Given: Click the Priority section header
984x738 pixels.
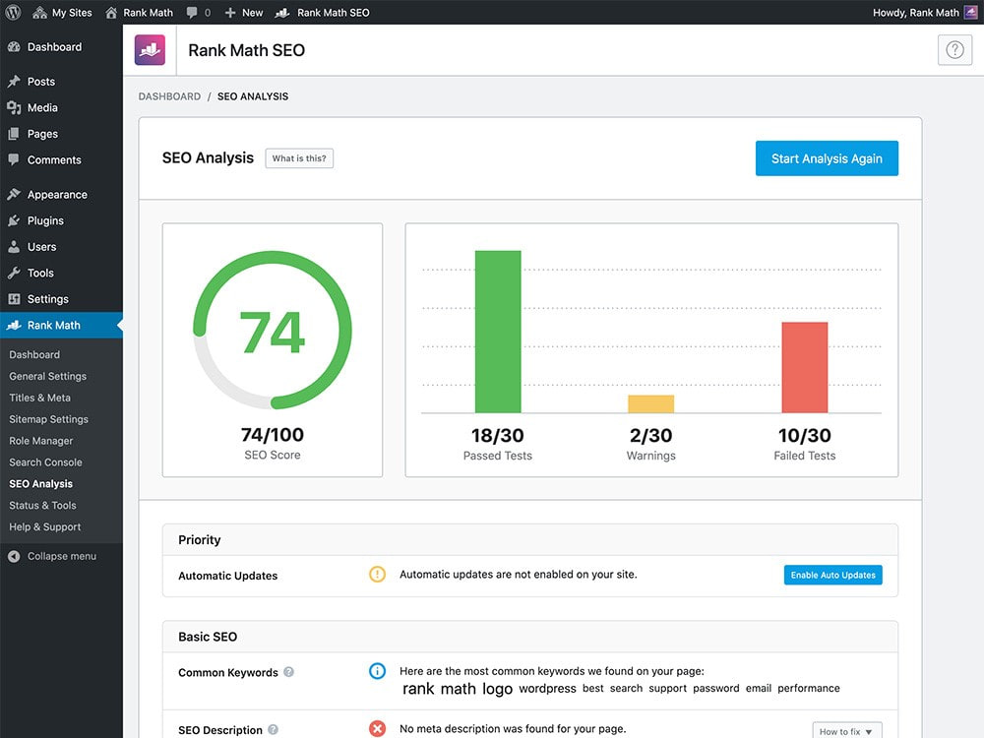Looking at the screenshot, I should click(x=530, y=539).
